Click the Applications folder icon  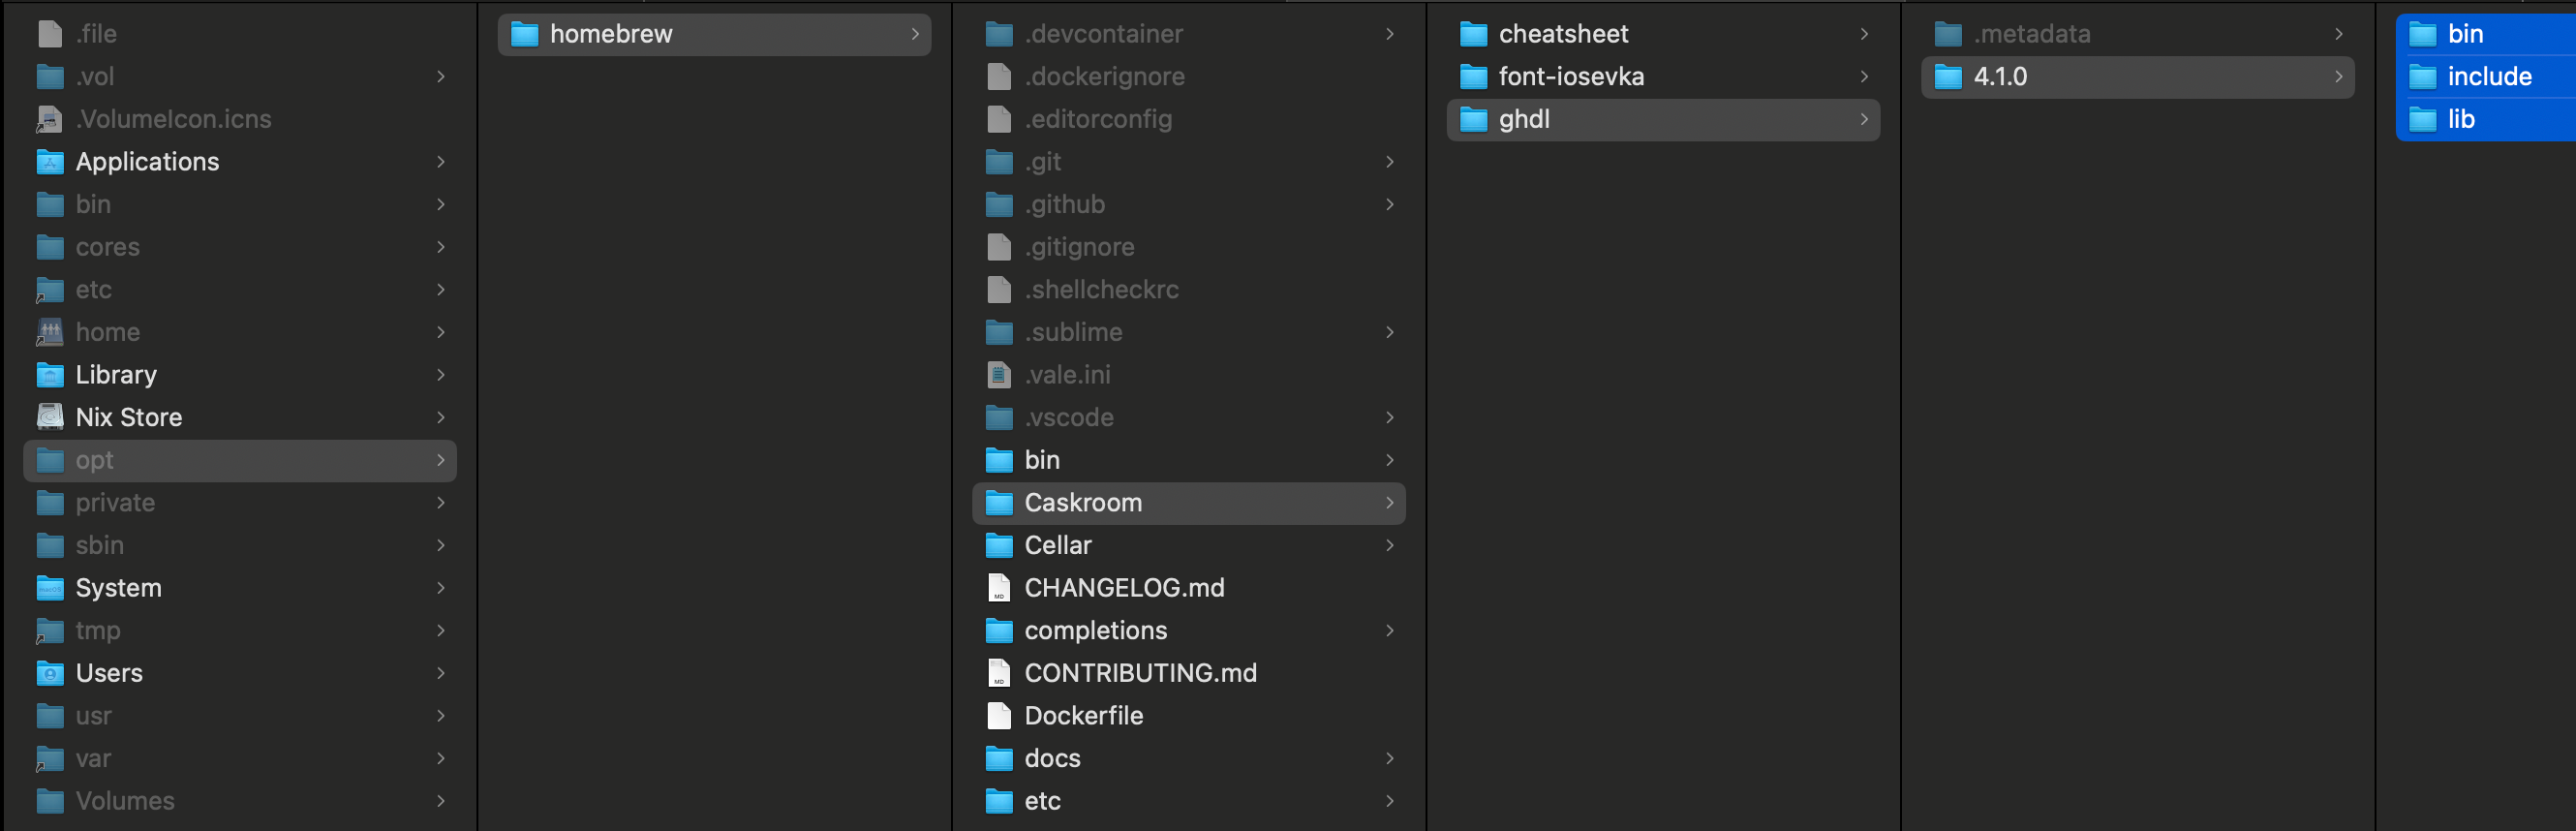50,162
